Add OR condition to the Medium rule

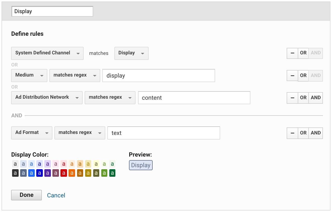[303, 76]
